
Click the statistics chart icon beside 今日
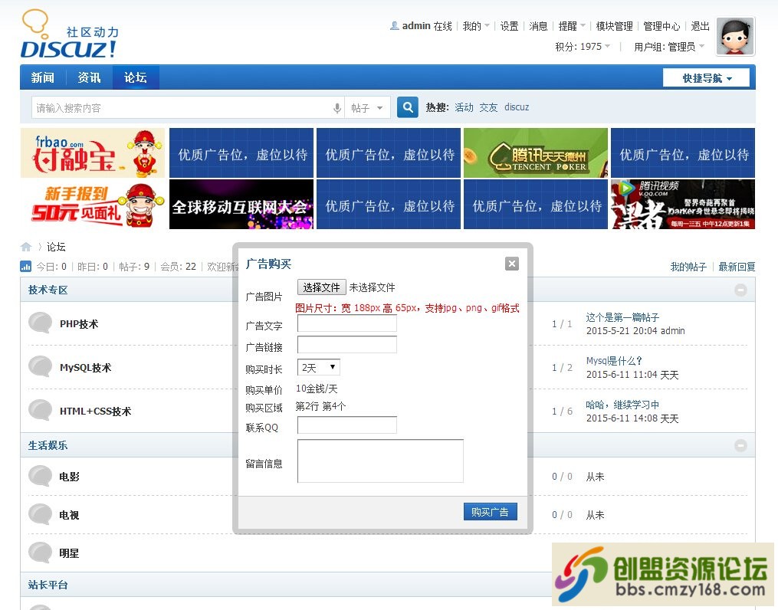tap(25, 267)
